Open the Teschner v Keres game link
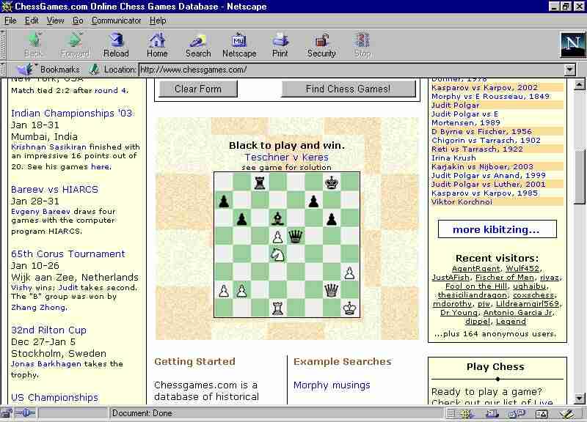Image resolution: width=587 pixels, height=422 pixels. 287,157
